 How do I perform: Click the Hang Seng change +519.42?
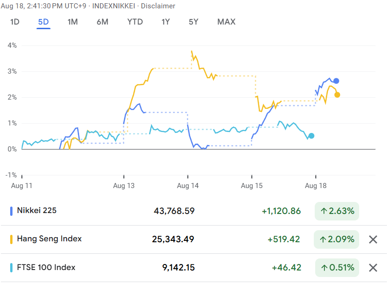[x=284, y=239]
